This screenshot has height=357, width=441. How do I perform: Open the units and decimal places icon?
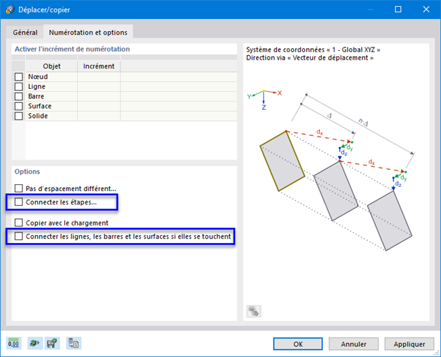click(x=14, y=343)
